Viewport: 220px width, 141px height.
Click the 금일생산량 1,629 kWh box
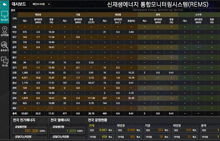67,131
